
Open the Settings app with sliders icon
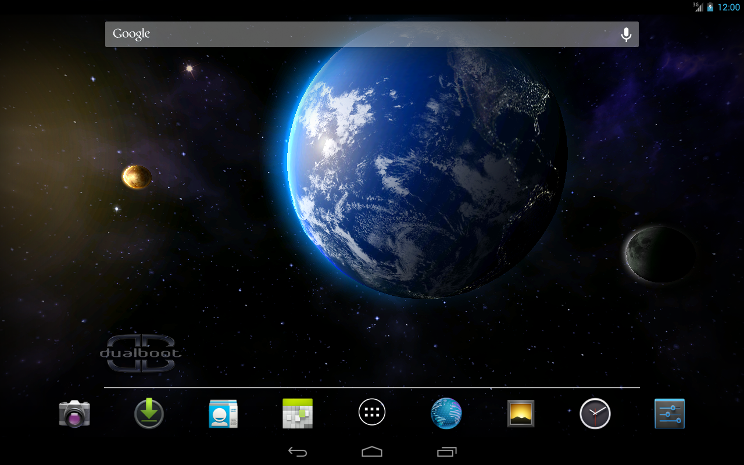click(670, 414)
